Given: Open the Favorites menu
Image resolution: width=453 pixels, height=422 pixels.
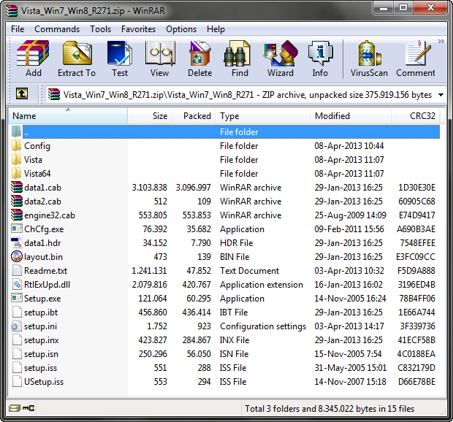Looking at the screenshot, I should [138, 29].
